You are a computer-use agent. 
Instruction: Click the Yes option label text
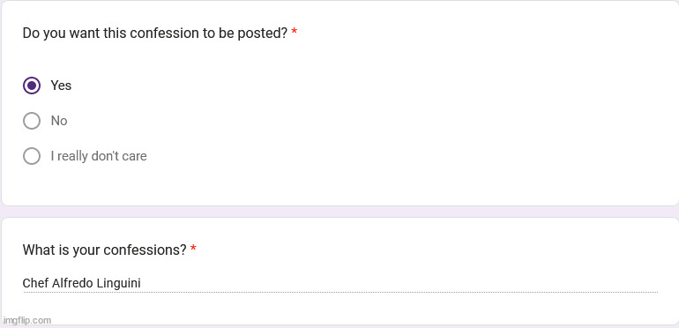point(61,86)
